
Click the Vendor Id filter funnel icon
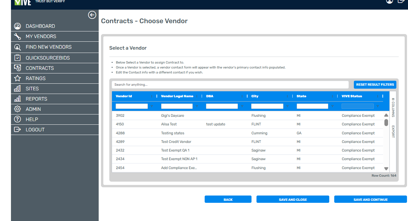[152, 106]
